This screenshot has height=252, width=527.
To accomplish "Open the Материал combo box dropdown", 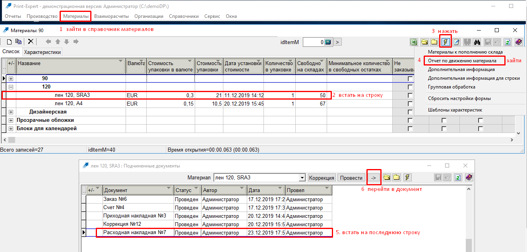I will [302, 178].
